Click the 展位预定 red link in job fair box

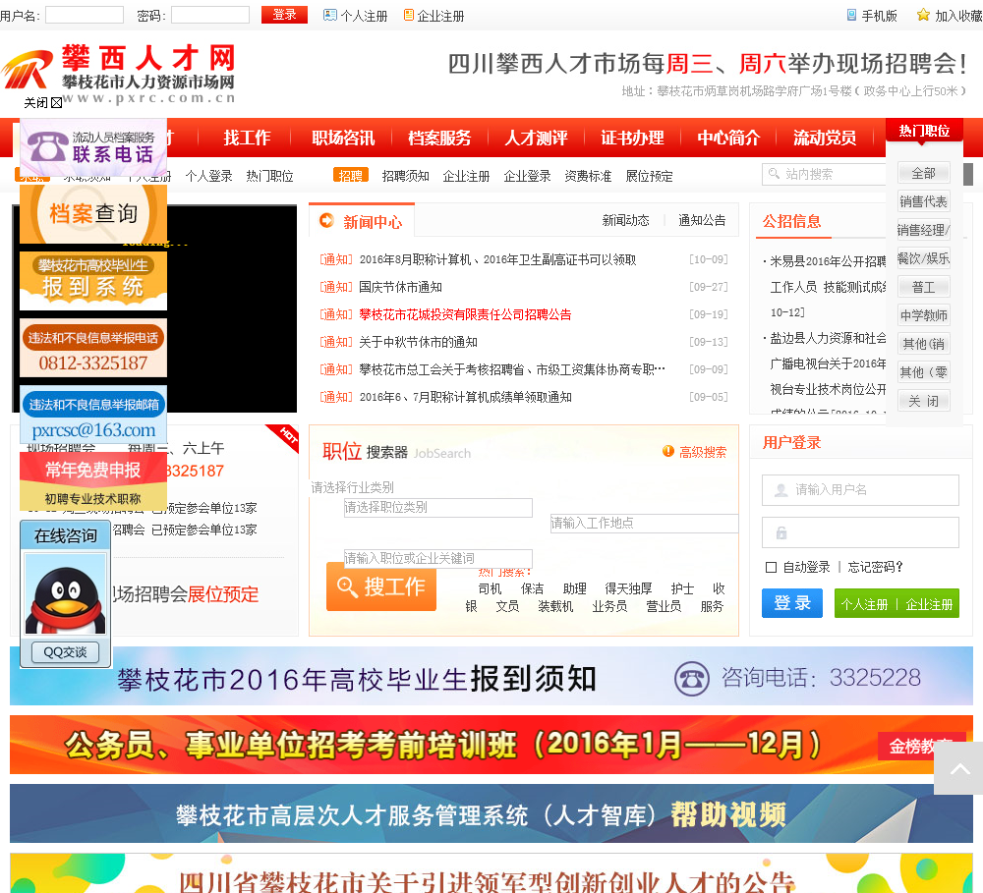tap(223, 594)
